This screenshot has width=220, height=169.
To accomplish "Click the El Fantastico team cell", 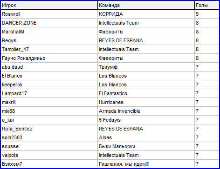I will point(146,93).
